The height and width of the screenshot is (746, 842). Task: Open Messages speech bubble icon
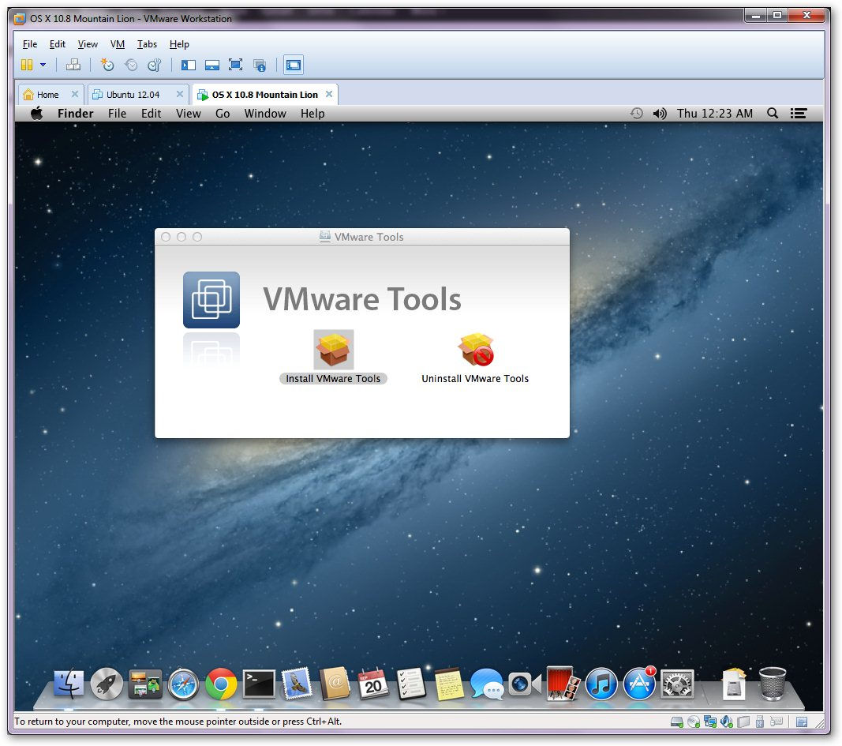[487, 684]
